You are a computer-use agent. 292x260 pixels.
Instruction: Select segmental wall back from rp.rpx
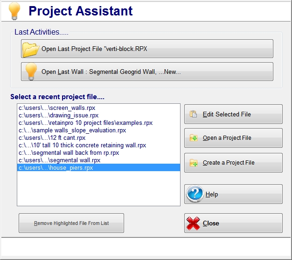69,153
